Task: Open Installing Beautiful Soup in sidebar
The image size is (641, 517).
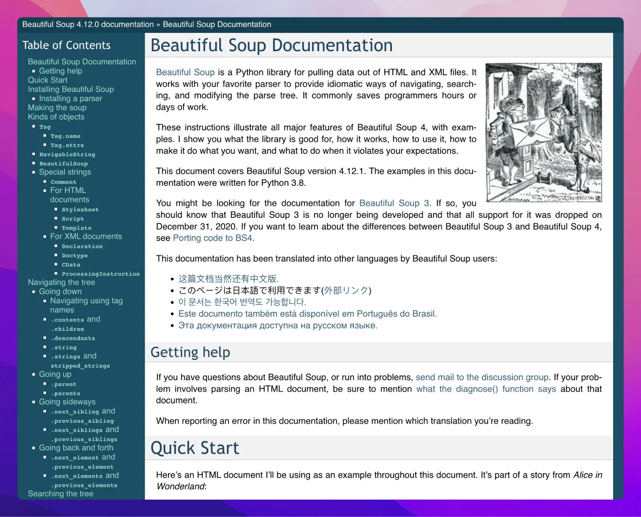Action: 71,89
